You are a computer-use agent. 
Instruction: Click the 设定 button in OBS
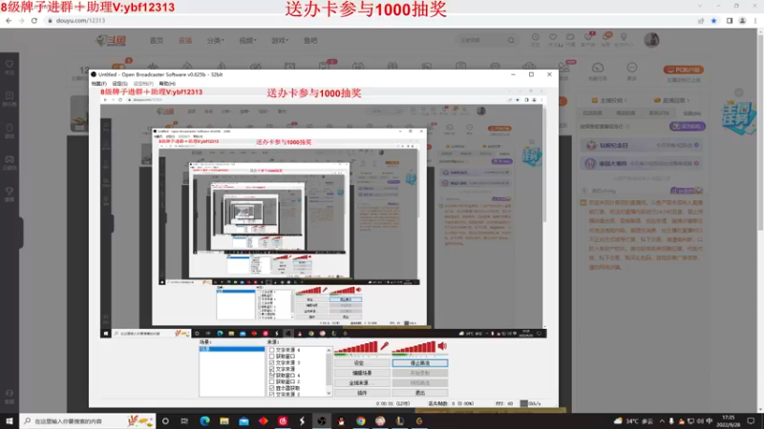[x=362, y=363]
